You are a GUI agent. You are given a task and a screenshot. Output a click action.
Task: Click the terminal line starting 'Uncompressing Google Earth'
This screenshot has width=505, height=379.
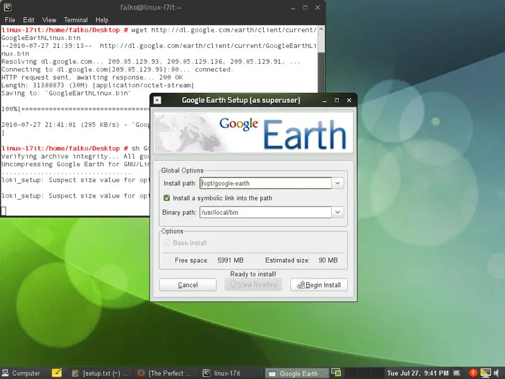click(x=76, y=164)
